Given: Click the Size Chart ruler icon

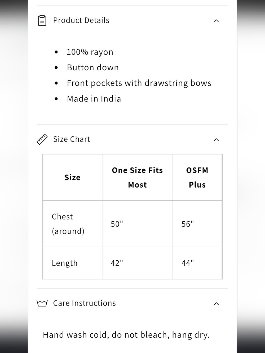Looking at the screenshot, I should [42, 139].
